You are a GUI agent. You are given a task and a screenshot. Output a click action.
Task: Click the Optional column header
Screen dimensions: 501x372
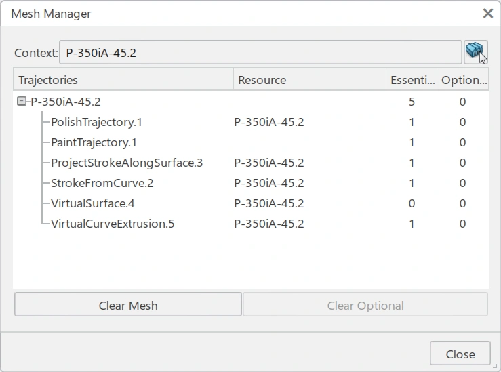pyautogui.click(x=463, y=80)
